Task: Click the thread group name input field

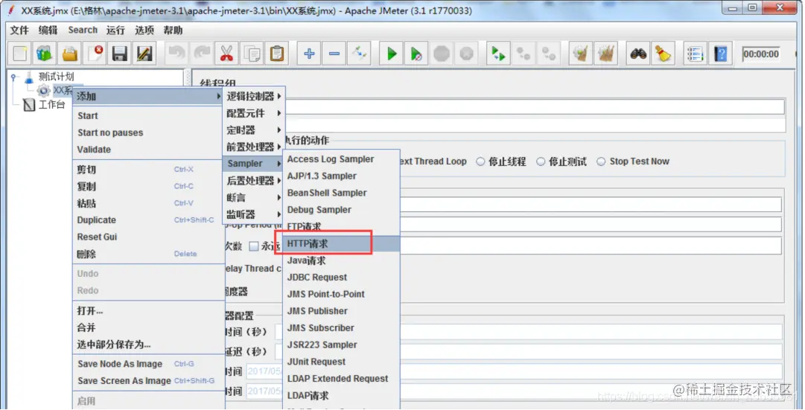Action: click(x=535, y=106)
